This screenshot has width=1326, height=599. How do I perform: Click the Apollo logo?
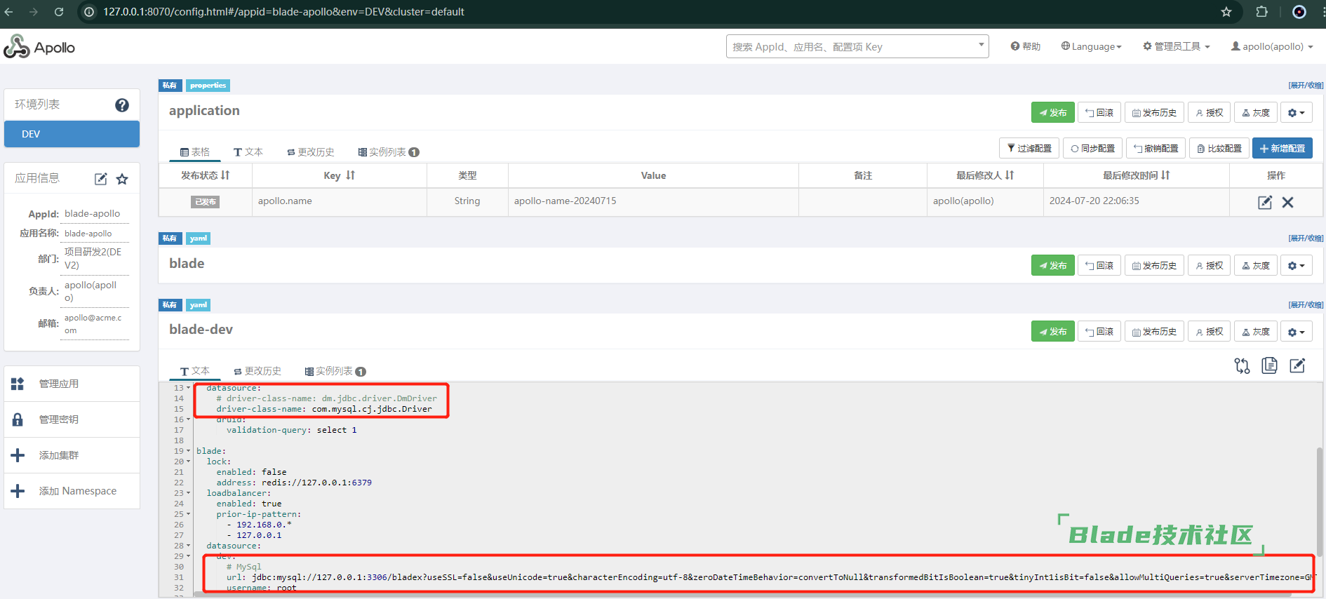[x=39, y=47]
